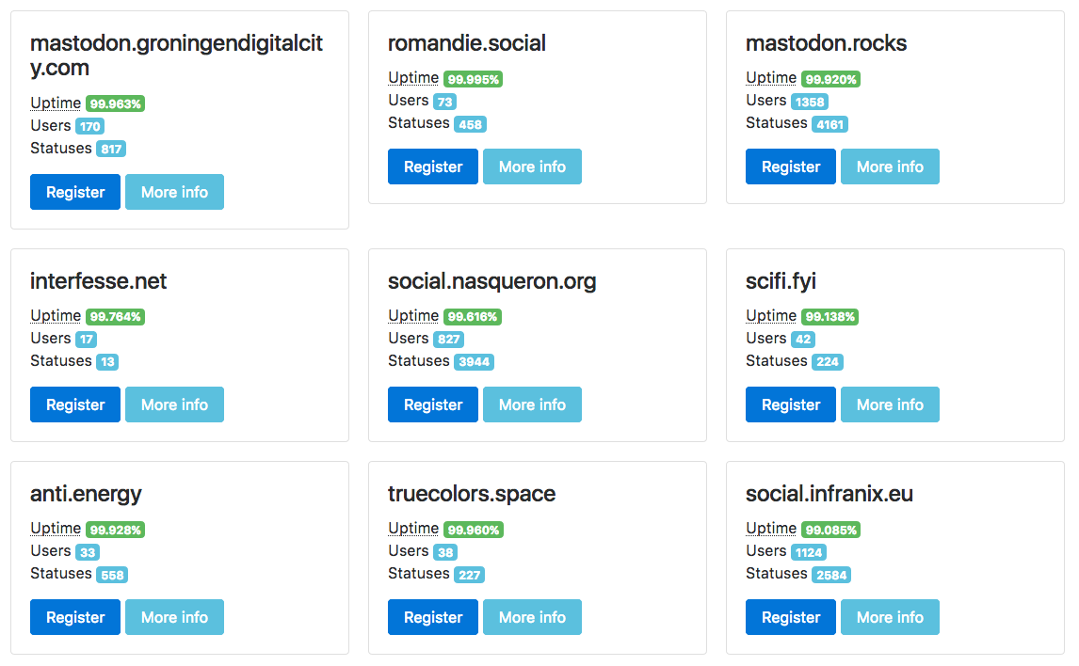Show More info for truecolors.space
Viewport: 1079px width, 666px height.
click(x=532, y=617)
